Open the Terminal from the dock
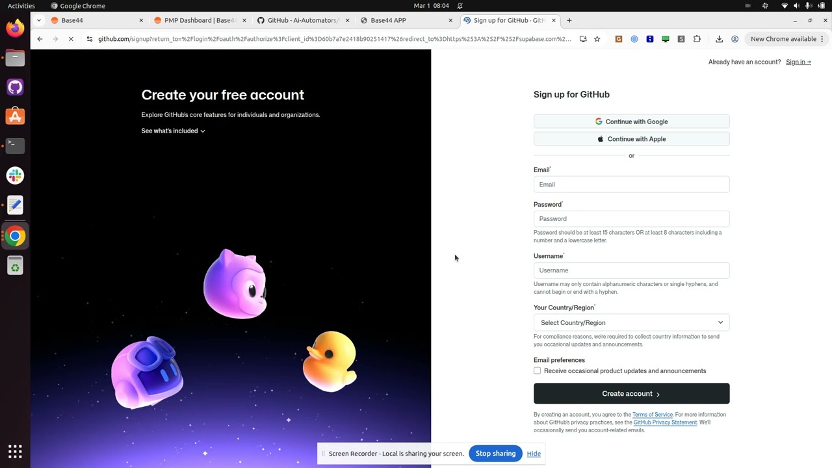This screenshot has height=468, width=832. (15, 146)
